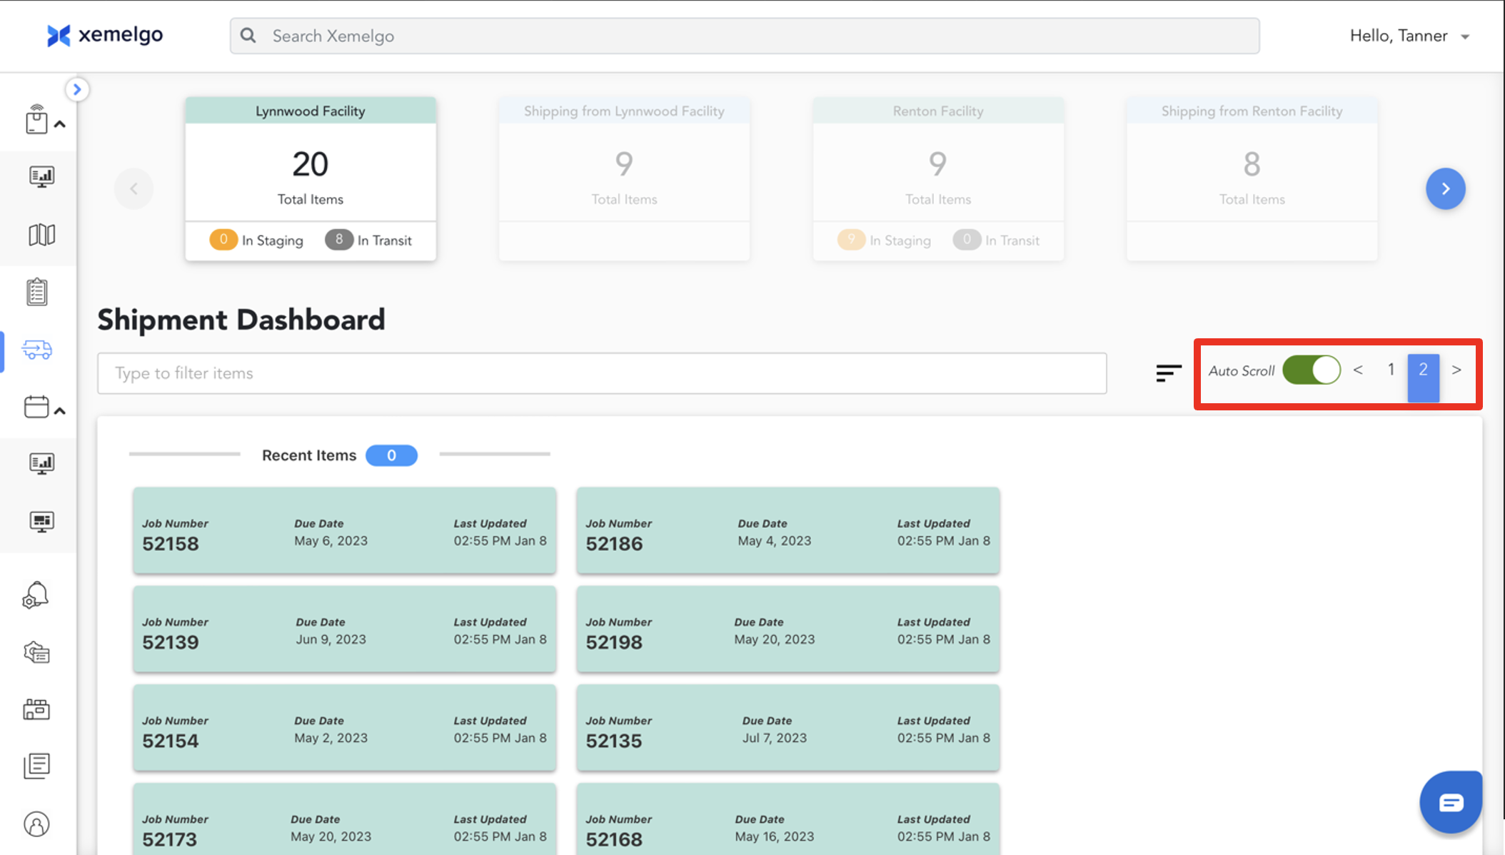1505x855 pixels.
Task: Expand the sidebar with the chevron arrow
Action: pos(77,90)
